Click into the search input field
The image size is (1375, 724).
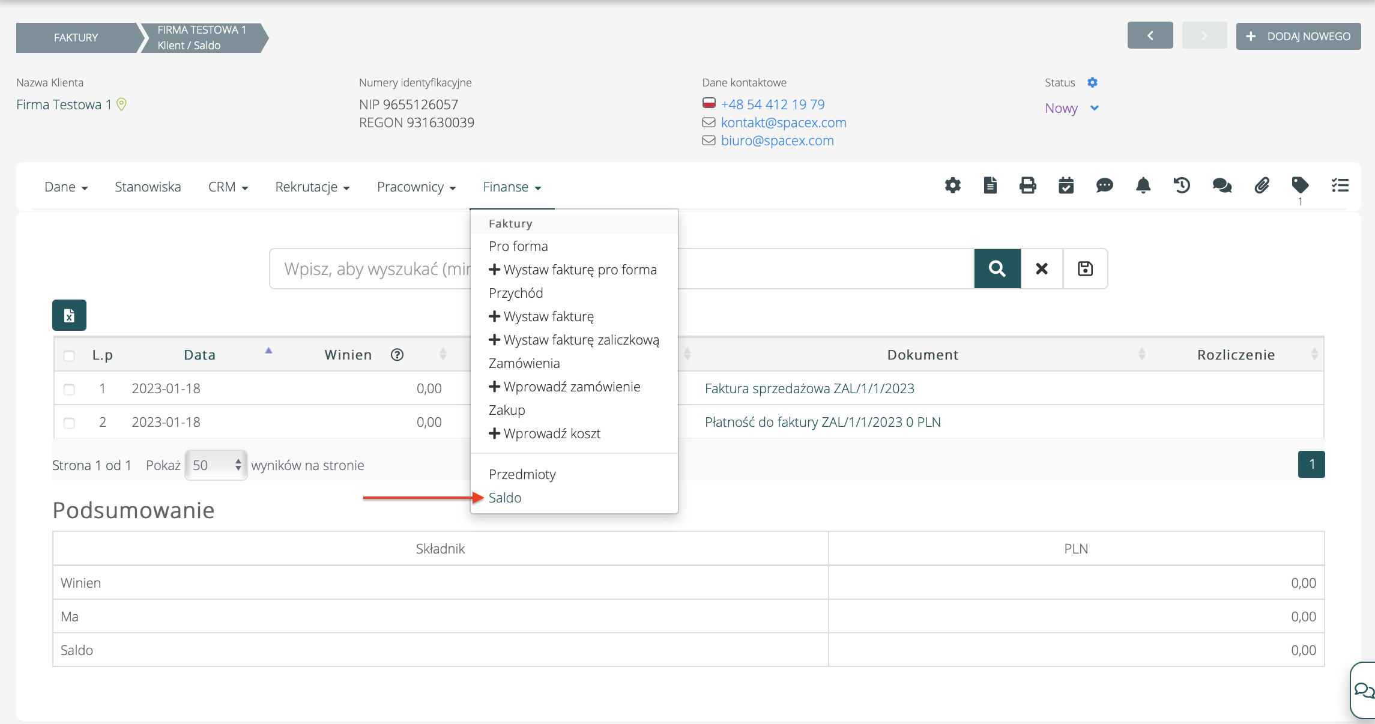369,269
